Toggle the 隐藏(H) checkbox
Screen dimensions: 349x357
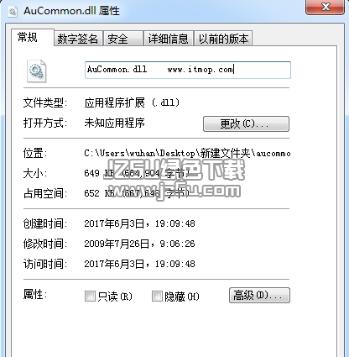click(x=157, y=296)
